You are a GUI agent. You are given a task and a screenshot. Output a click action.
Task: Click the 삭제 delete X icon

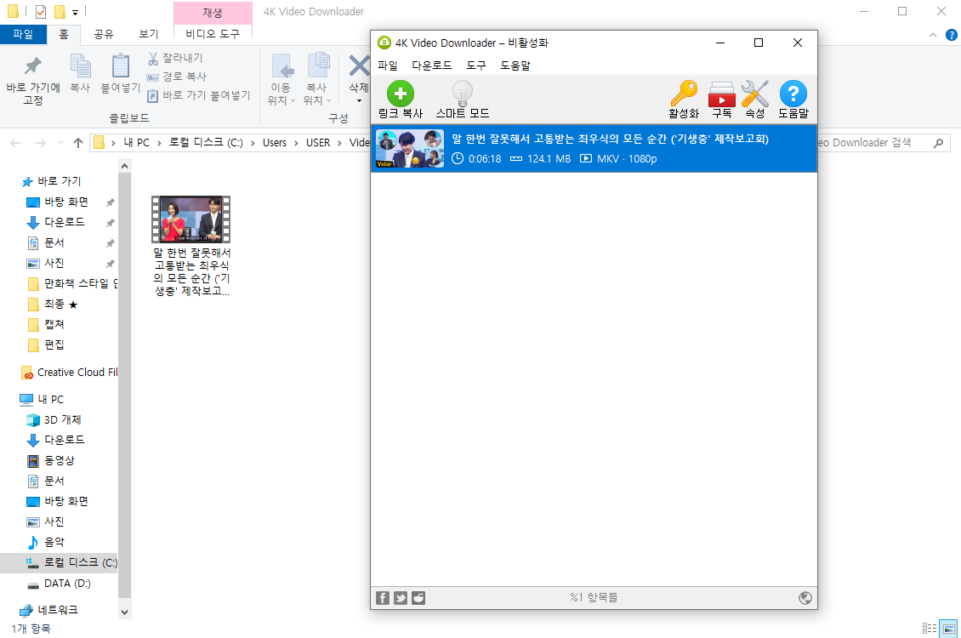point(359,66)
